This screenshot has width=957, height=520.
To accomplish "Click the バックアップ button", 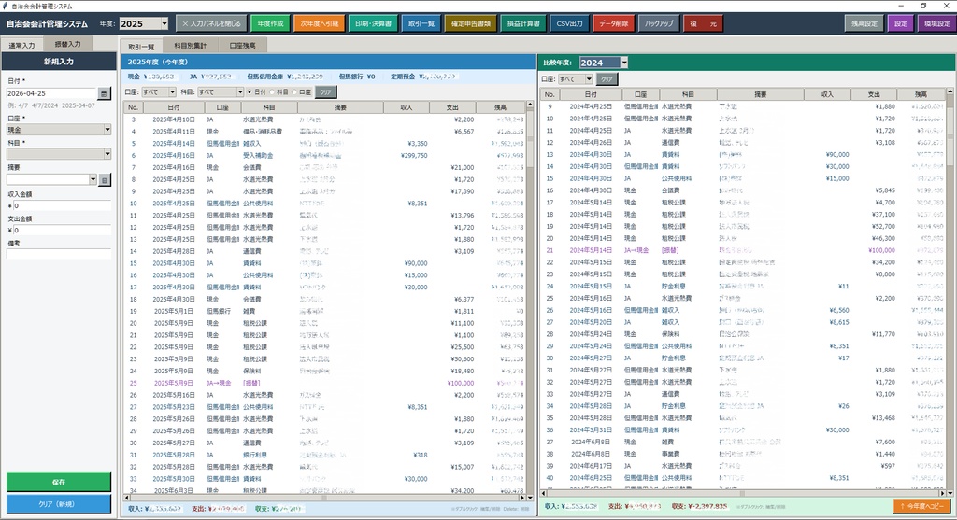I will point(659,23).
